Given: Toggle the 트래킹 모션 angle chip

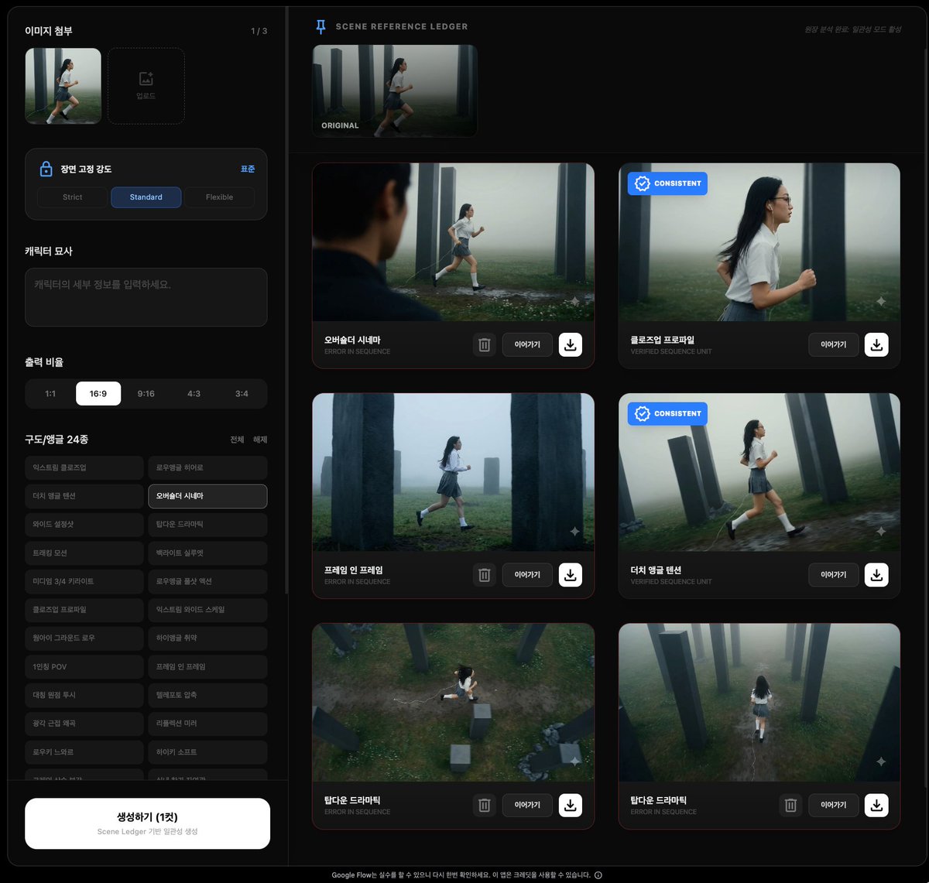Looking at the screenshot, I should 84,553.
